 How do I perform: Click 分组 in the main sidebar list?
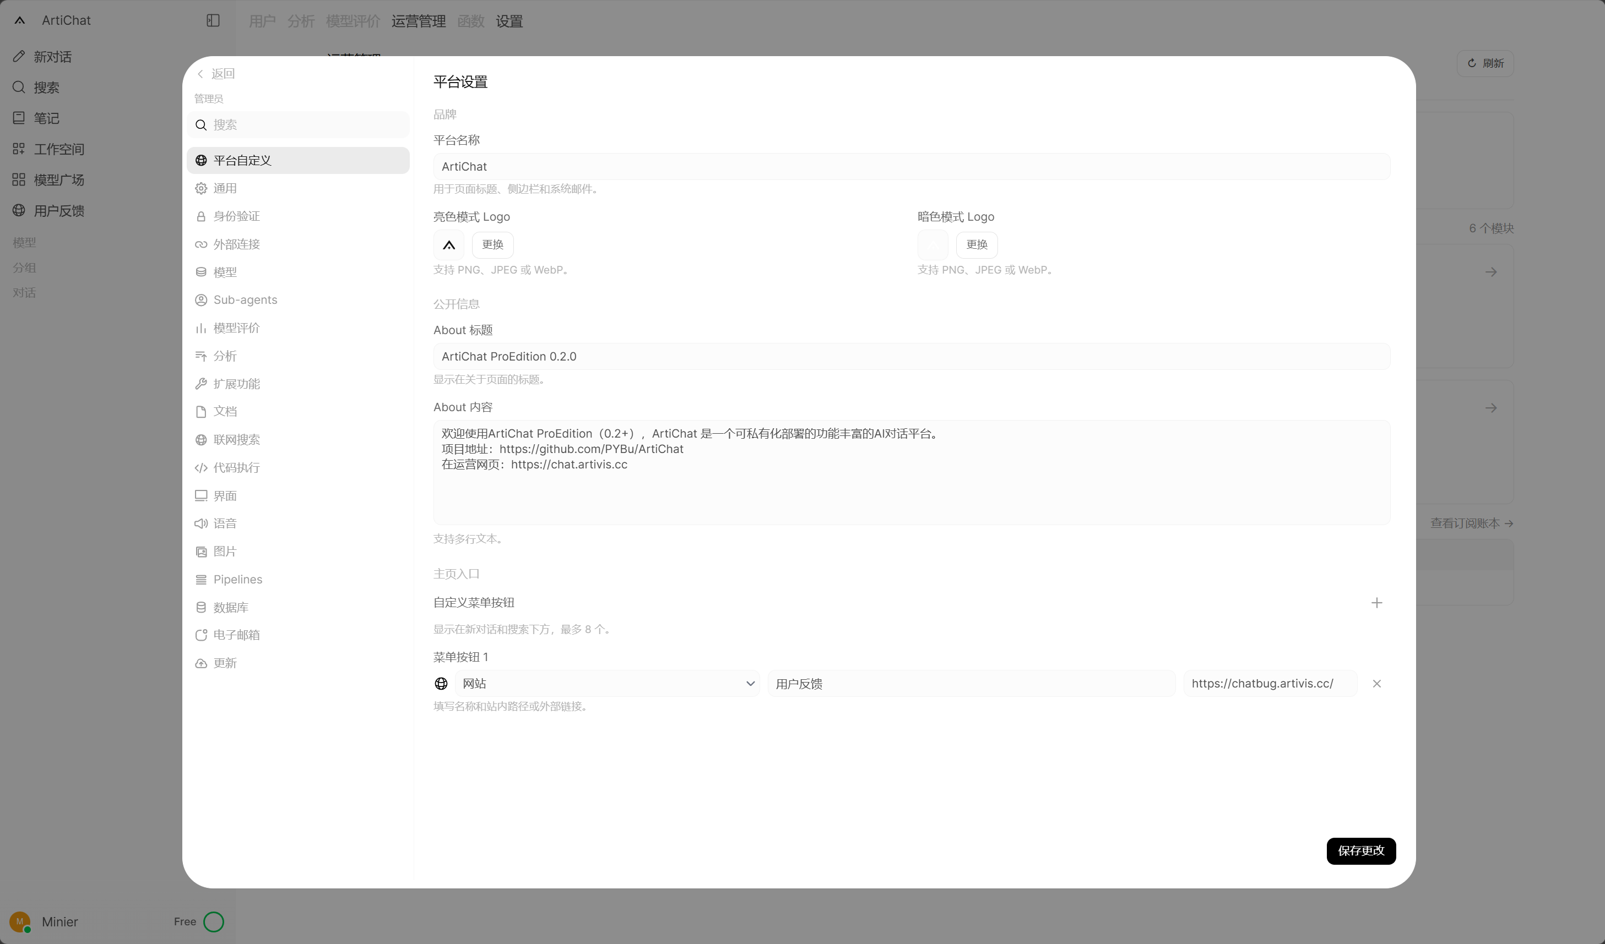point(24,268)
